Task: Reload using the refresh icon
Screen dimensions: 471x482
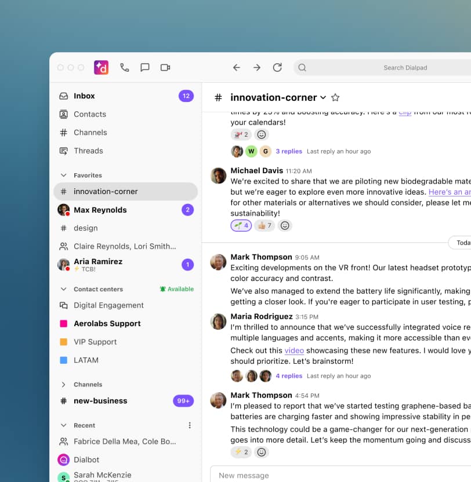Action: tap(277, 67)
